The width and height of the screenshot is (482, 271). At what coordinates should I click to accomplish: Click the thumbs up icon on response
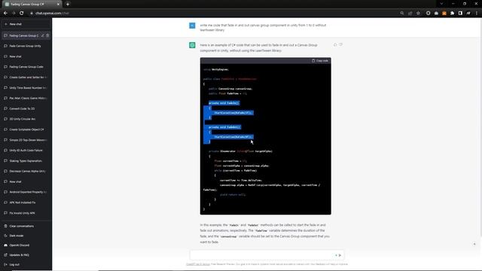pyautogui.click(x=335, y=45)
